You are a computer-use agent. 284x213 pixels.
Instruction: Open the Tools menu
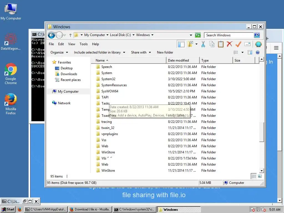[83, 44]
